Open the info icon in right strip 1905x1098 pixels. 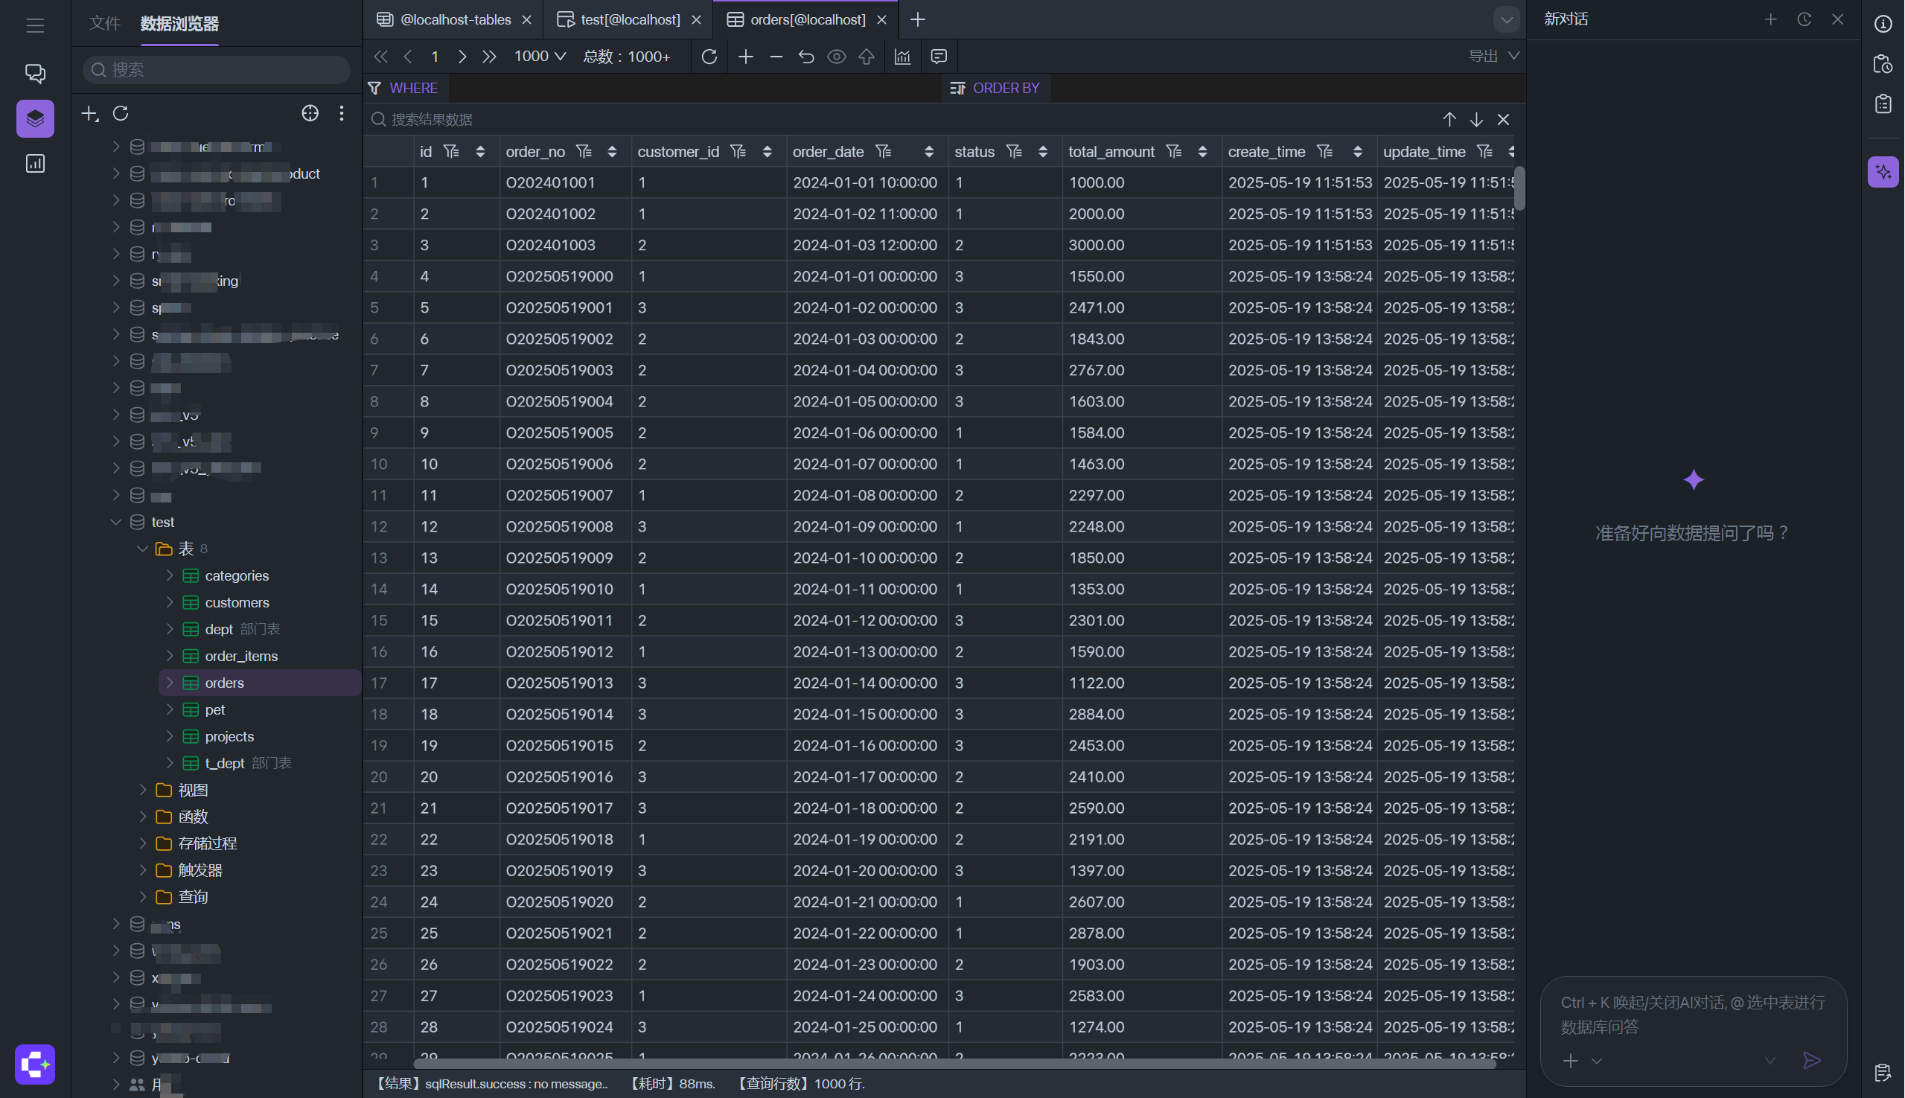(1883, 24)
